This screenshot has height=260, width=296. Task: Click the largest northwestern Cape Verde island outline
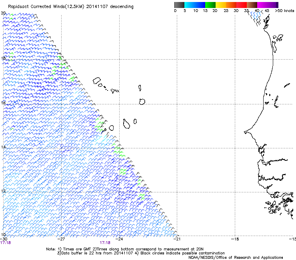pos(96,81)
